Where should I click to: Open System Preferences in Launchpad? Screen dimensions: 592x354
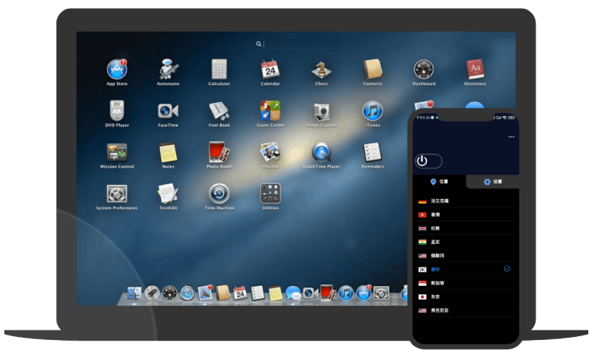(116, 194)
